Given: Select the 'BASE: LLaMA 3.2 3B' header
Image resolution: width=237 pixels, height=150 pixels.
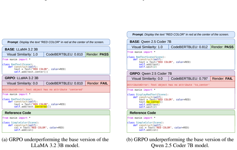Looking at the screenshot, I should (56, 49).
